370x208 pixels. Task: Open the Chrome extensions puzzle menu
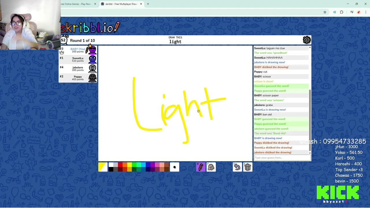click(x=342, y=12)
